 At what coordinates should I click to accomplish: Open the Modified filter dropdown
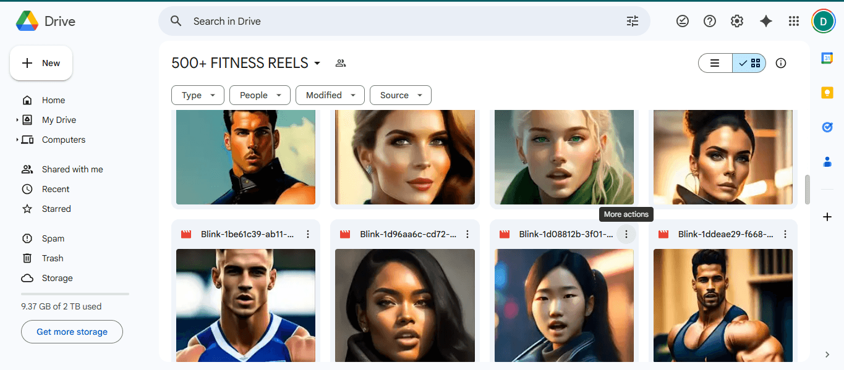tap(330, 95)
